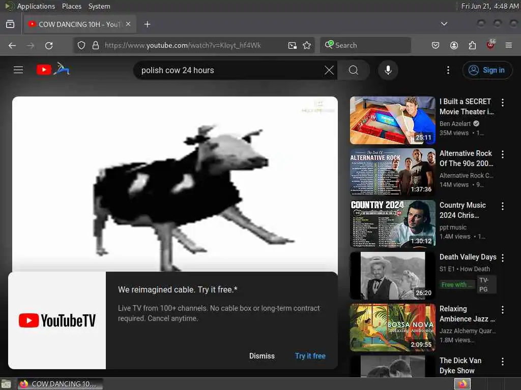Screen dimensions: 521x390
Task: Open options for Country Music 2024 video
Action: pyautogui.click(x=502, y=206)
